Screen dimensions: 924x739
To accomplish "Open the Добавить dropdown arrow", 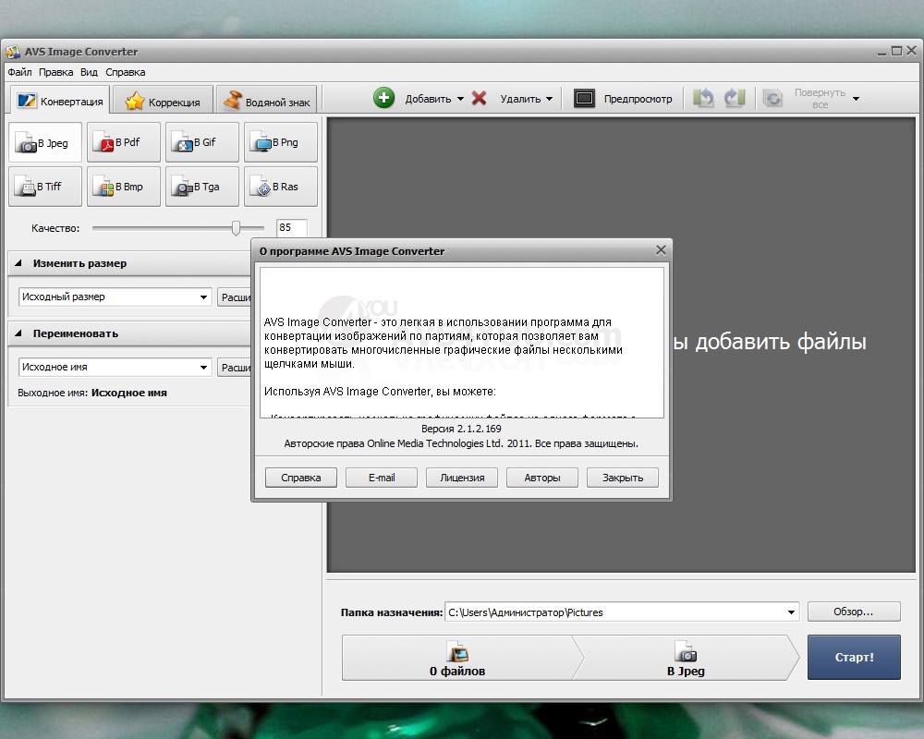I will pyautogui.click(x=461, y=99).
